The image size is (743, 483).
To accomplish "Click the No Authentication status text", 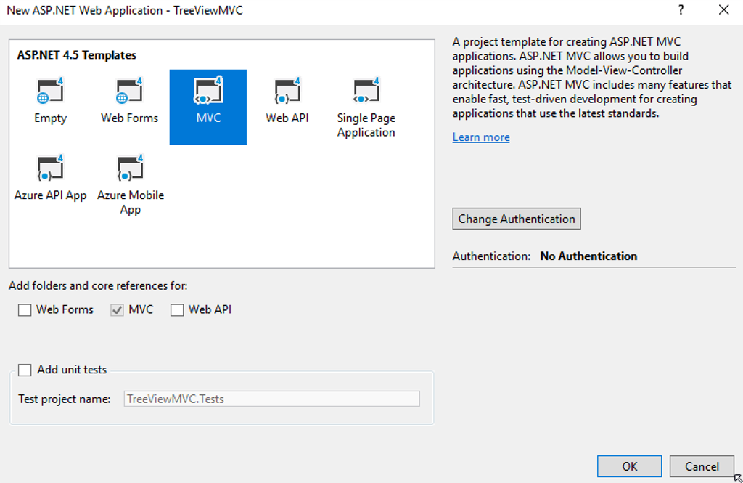I will pyautogui.click(x=588, y=256).
